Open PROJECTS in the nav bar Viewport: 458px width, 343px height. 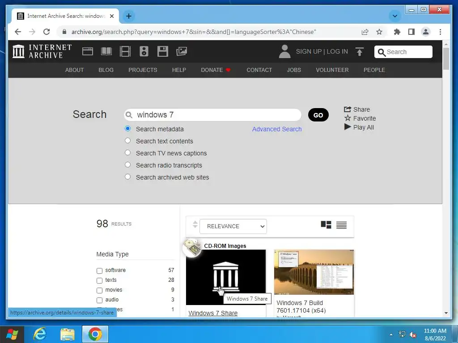[143, 70]
